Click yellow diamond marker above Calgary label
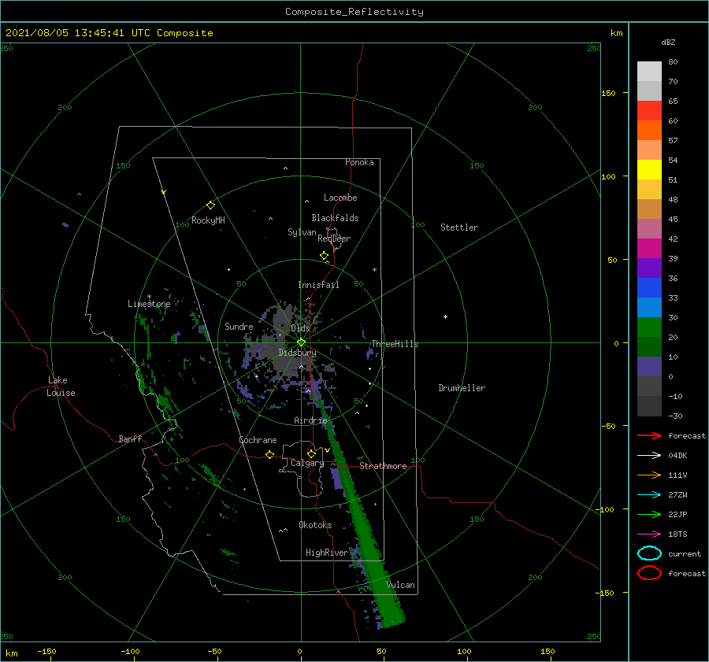709x662 pixels. (311, 453)
